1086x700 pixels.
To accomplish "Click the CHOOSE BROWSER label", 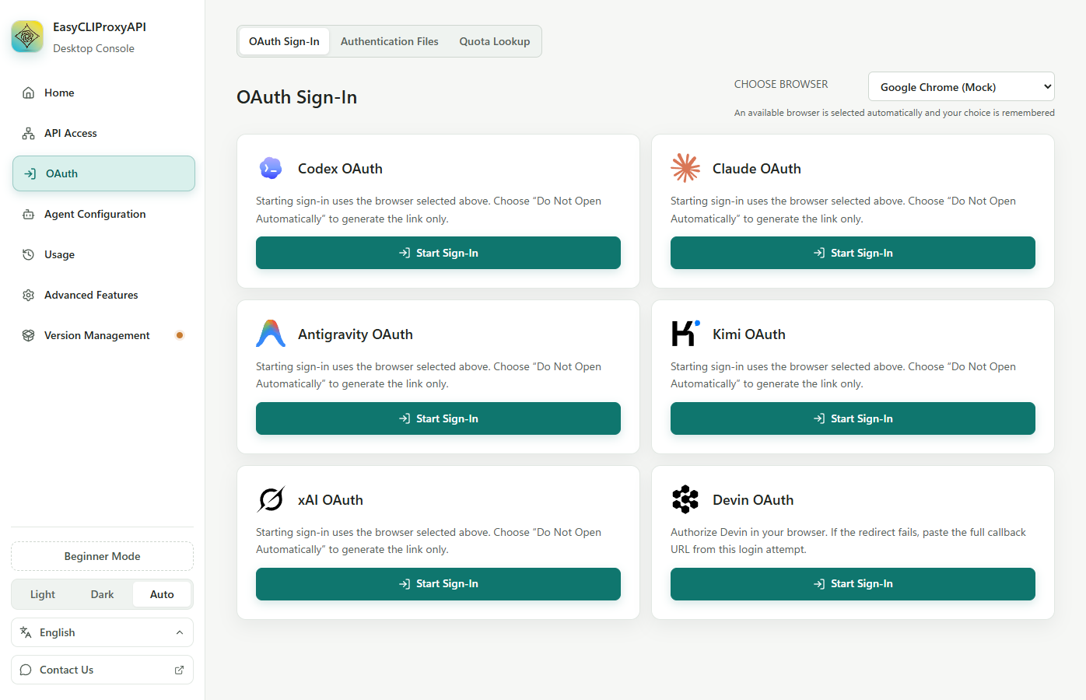I will pyautogui.click(x=781, y=84).
